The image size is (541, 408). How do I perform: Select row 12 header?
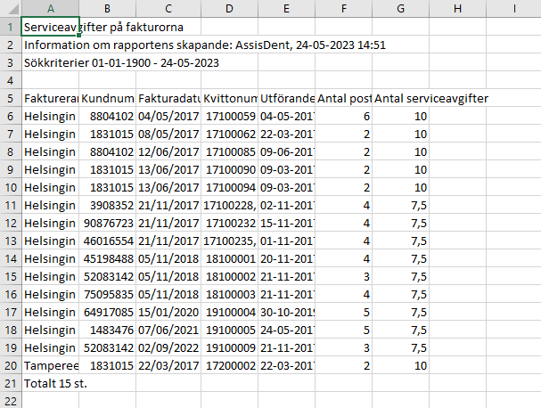tap(11, 223)
